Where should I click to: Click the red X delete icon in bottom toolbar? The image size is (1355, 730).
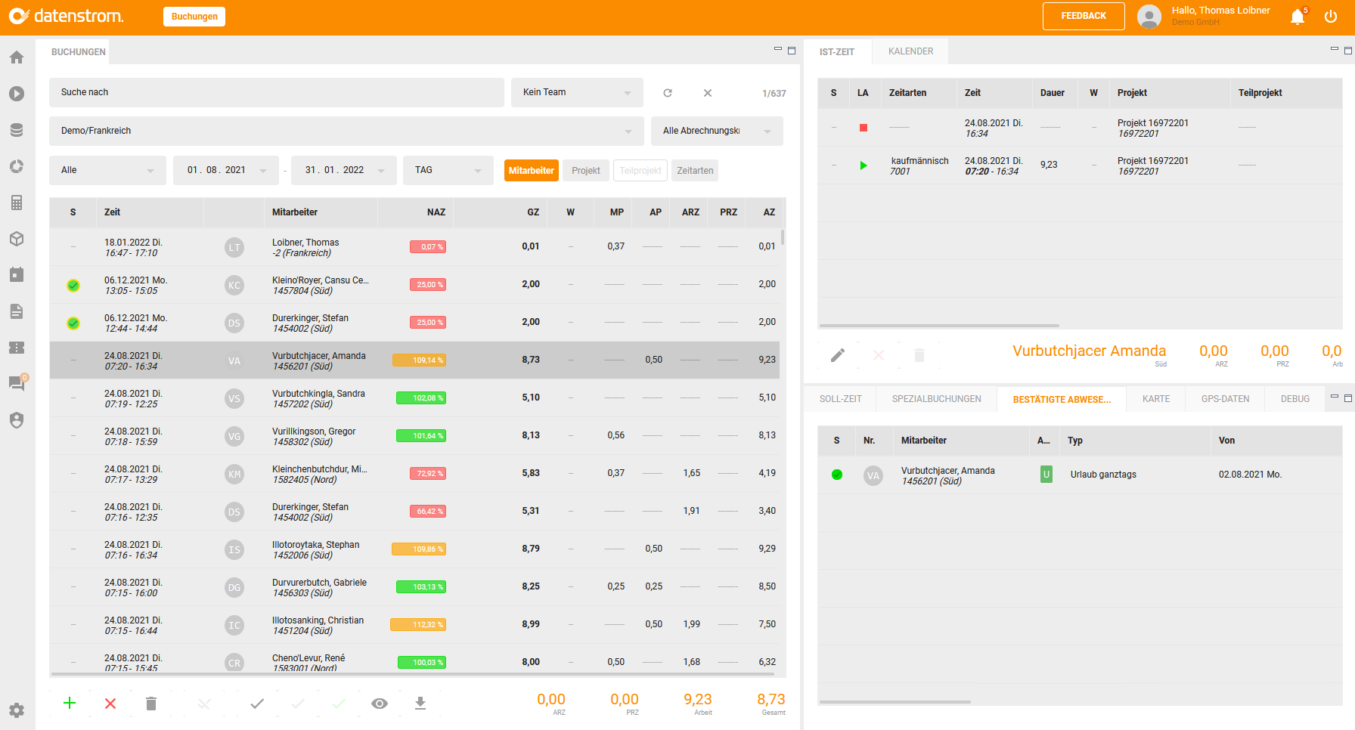[x=110, y=704]
